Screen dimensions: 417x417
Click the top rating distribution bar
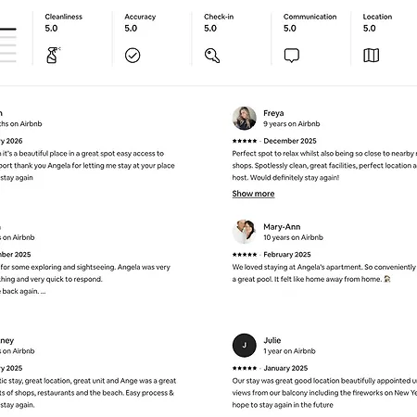tap(8, 30)
